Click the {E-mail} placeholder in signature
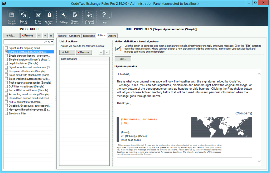This screenshot has width=270, height=173. point(125,132)
